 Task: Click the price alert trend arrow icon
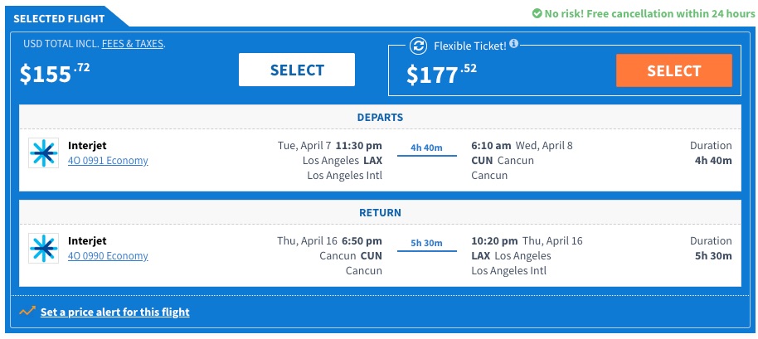[27, 312]
